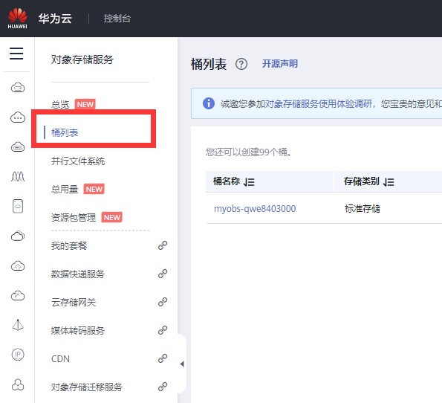
Task: Click the 您还可以创建99个桶 notice text
Action: [248, 152]
